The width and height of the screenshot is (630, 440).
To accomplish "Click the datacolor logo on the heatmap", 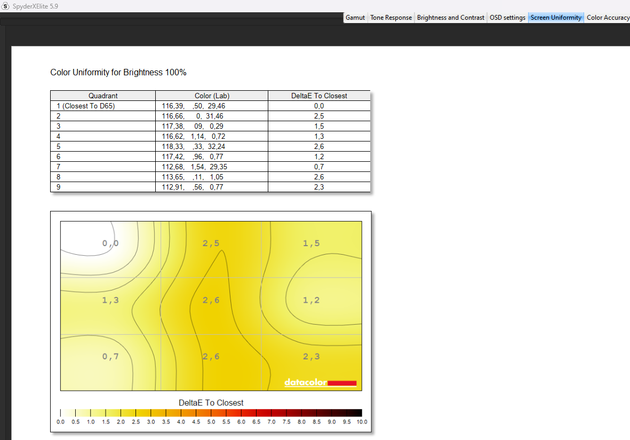I will pyautogui.click(x=320, y=382).
